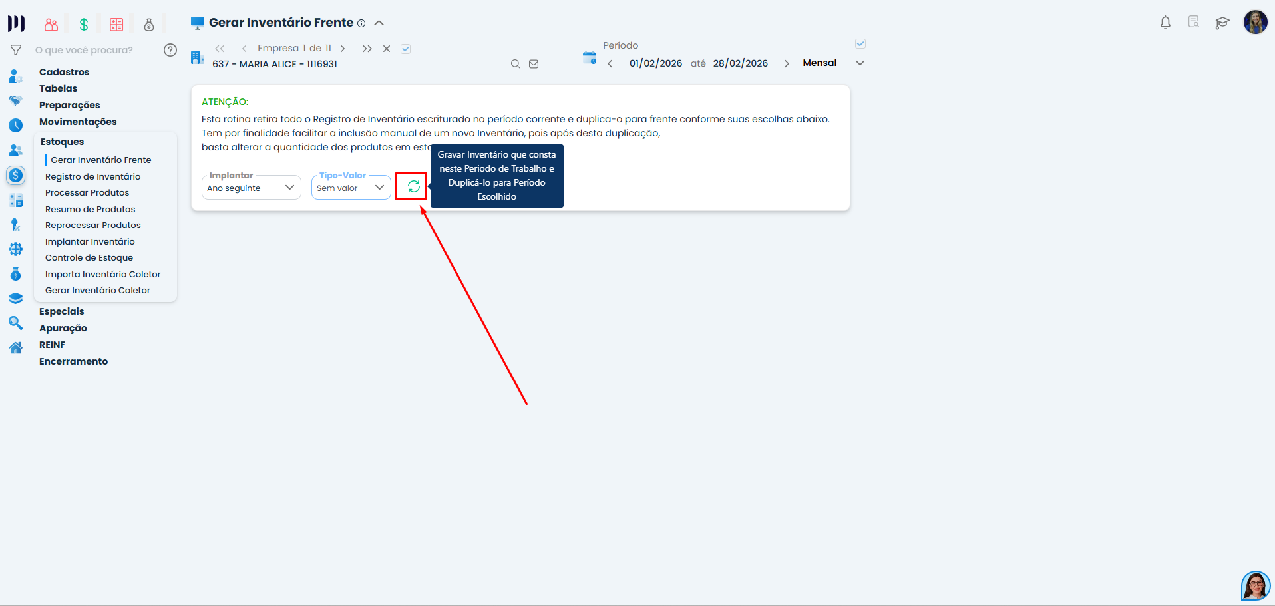
Task: Toggle the company checkbox
Action: pos(406,49)
